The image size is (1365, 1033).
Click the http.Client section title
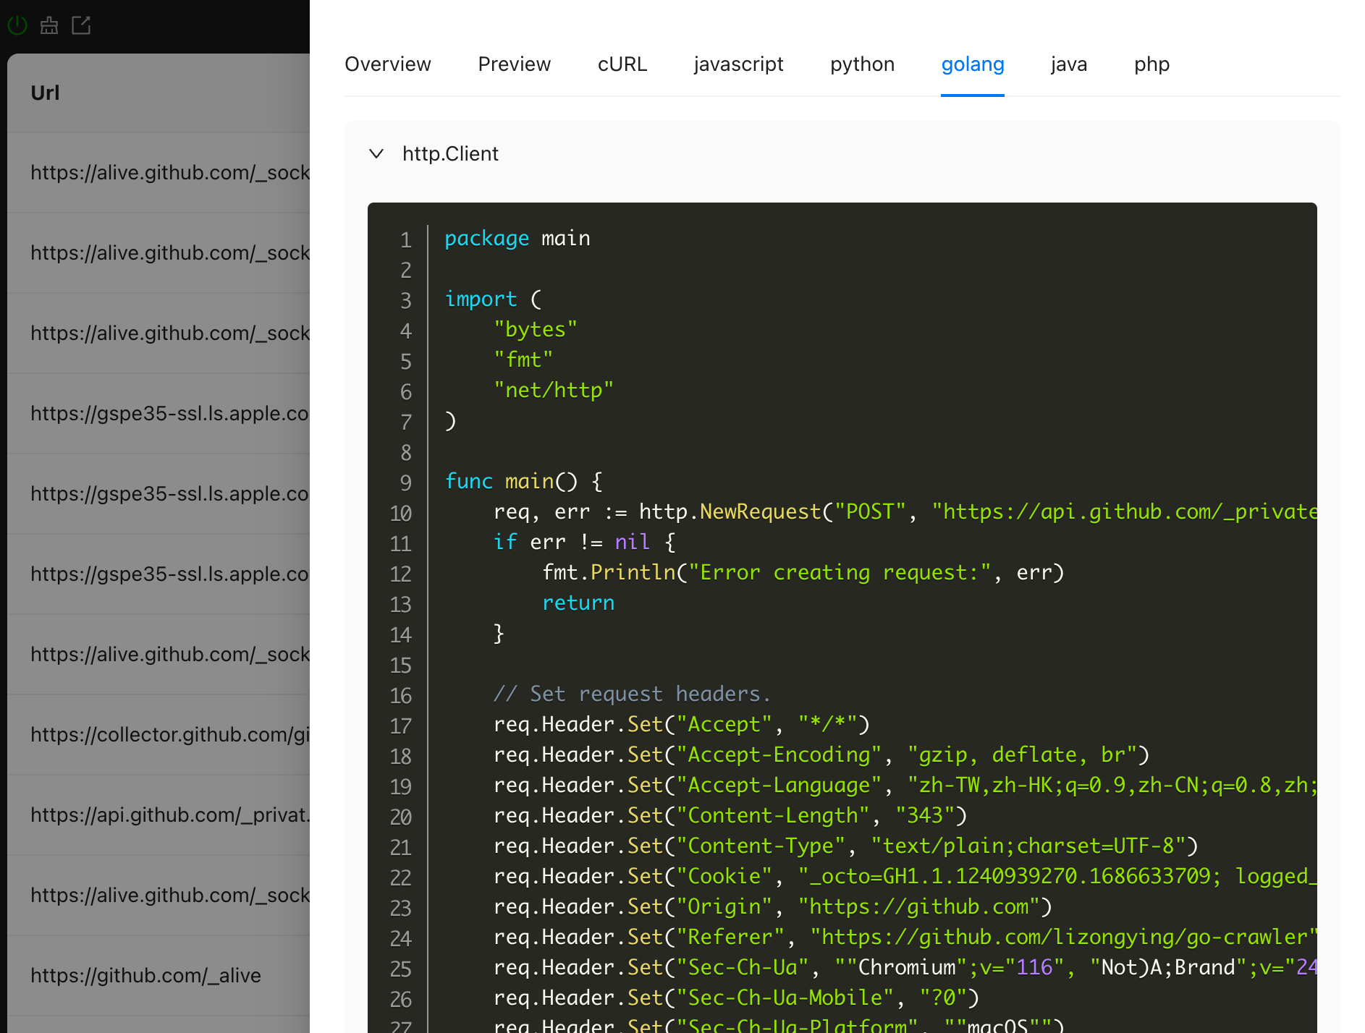coord(450,154)
